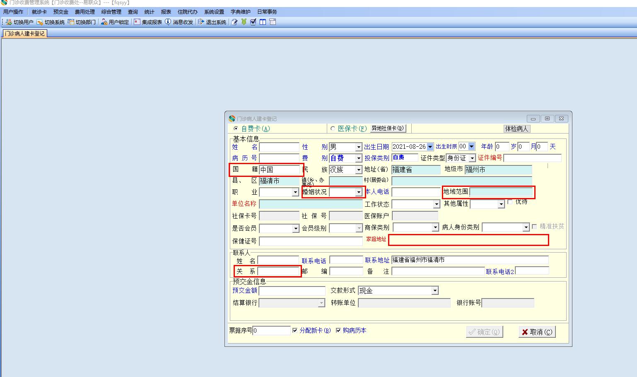
Task: Open the 费用处理 menu
Action: tap(85, 12)
